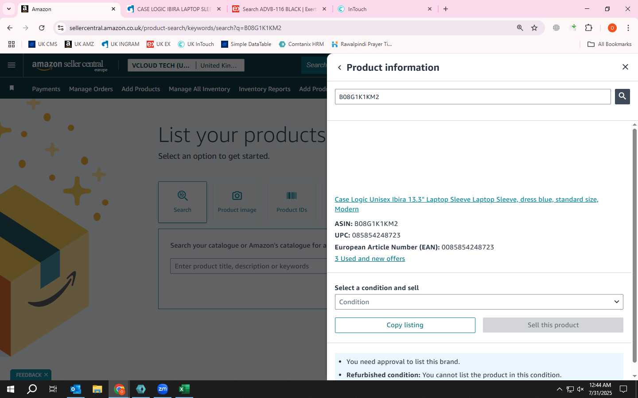Viewport: 638px width, 398px height.
Task: Reload the current page
Action: click(42, 28)
